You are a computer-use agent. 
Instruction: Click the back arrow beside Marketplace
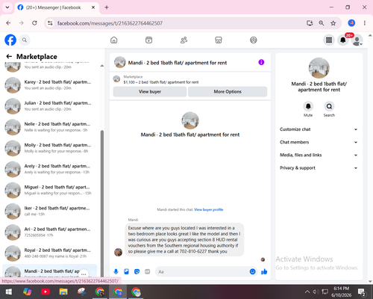pyautogui.click(x=9, y=57)
